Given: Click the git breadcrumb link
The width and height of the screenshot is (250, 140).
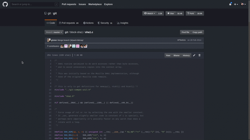Looking at the screenshot, I should coord(66,32).
